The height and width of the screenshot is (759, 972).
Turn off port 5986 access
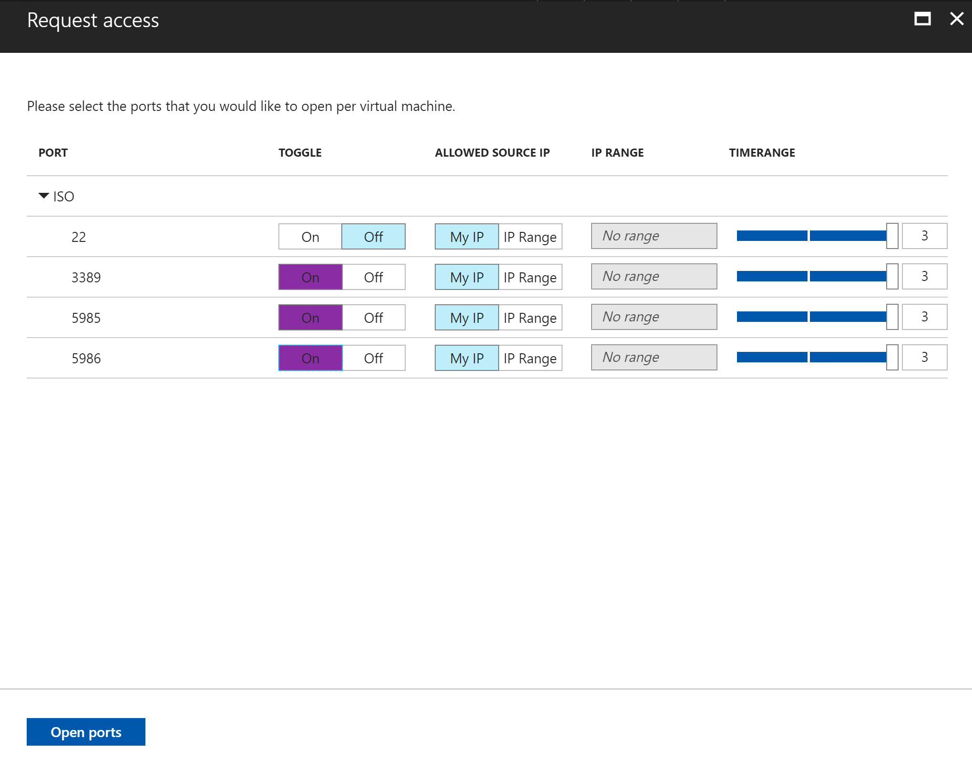(373, 358)
